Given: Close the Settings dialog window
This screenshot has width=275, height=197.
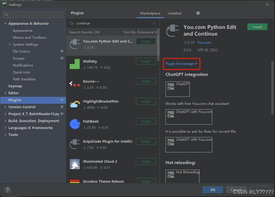Looking at the screenshot, I should (x=267, y=4).
